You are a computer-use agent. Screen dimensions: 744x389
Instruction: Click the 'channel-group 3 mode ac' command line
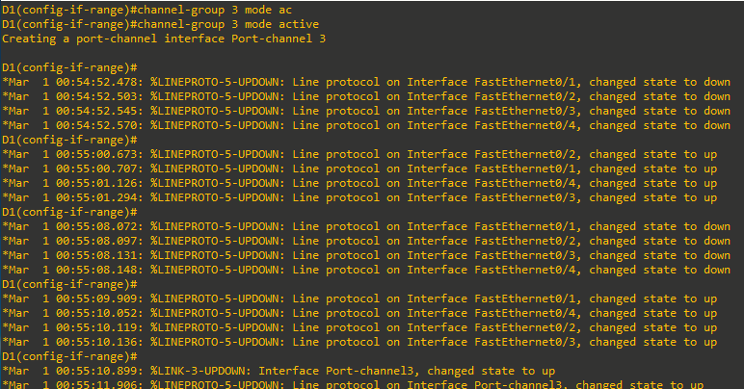[x=146, y=10]
